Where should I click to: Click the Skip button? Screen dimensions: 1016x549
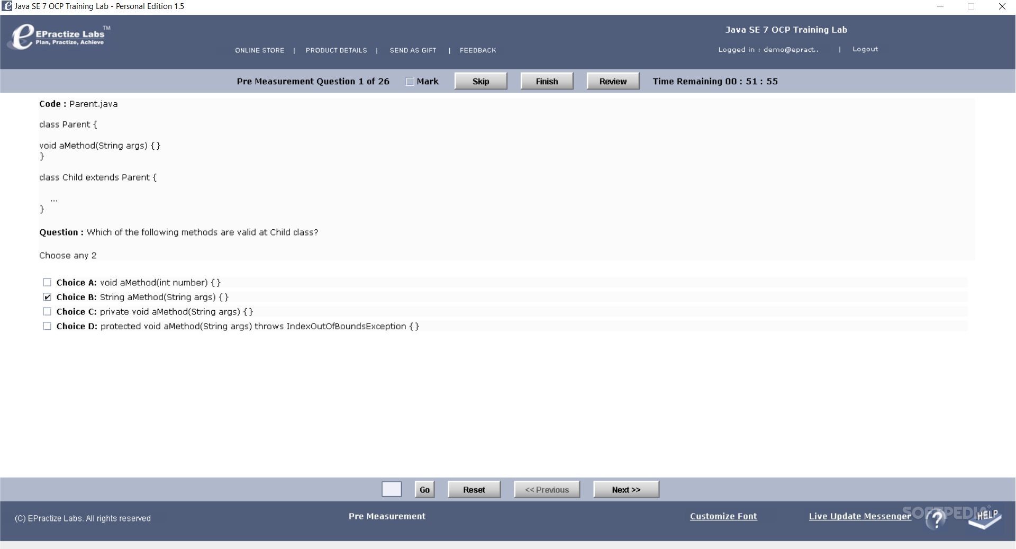click(x=480, y=81)
